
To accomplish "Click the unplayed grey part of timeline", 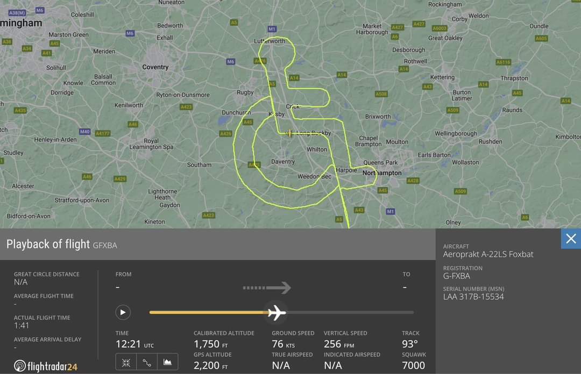I will click(350, 312).
